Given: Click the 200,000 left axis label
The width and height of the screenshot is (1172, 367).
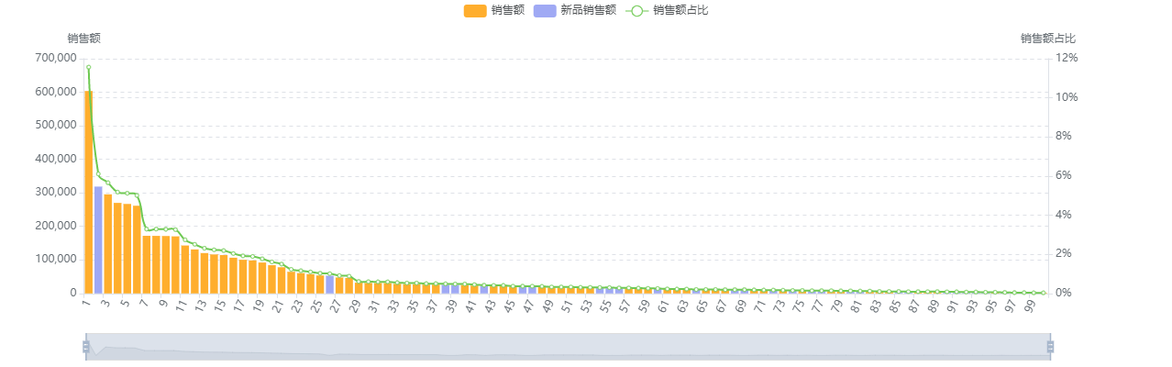Looking at the screenshot, I should (x=58, y=226).
